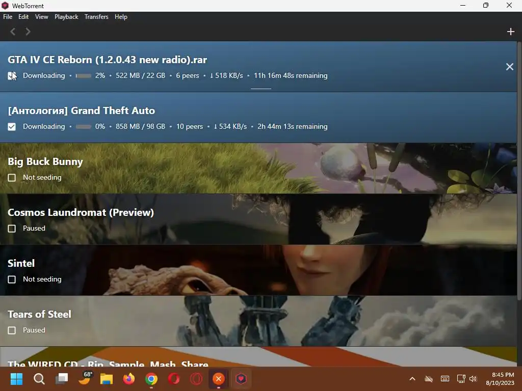
Task: Open File Explorer from the taskbar
Action: click(107, 379)
